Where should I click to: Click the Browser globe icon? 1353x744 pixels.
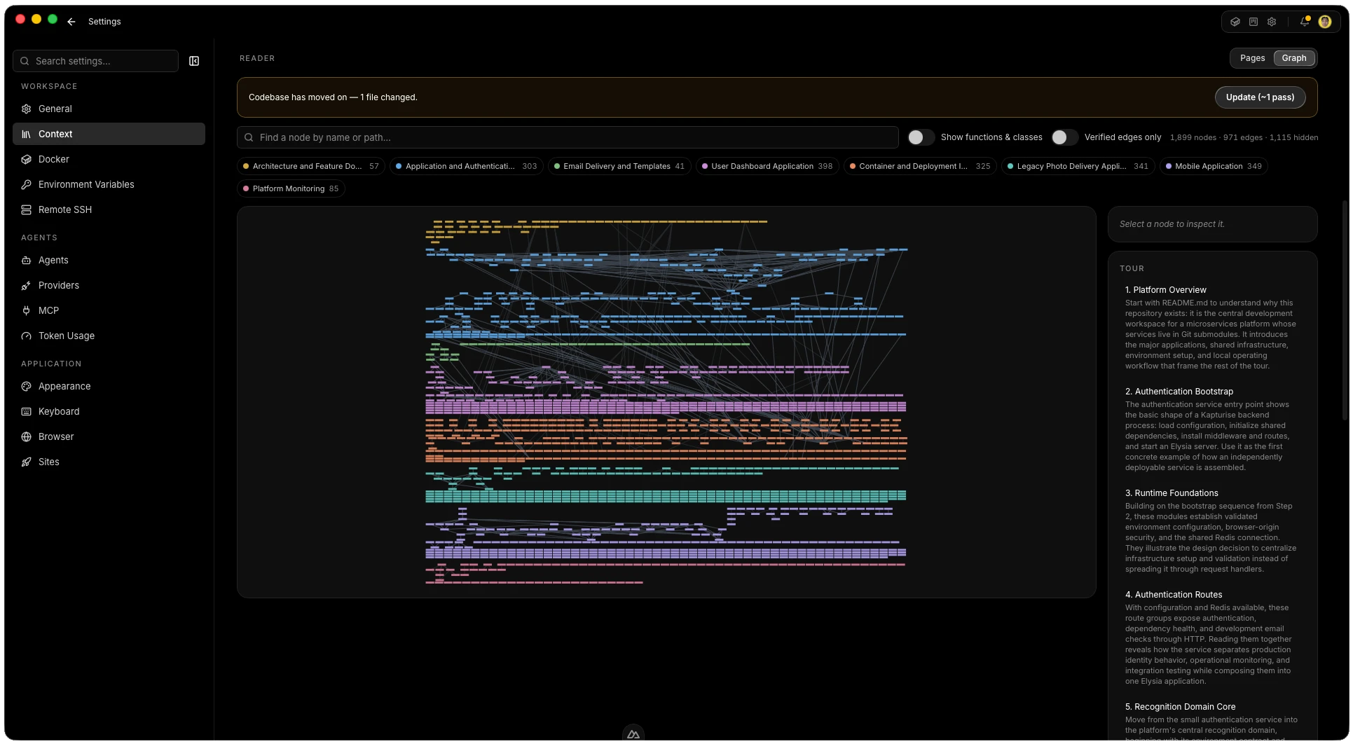coord(27,436)
